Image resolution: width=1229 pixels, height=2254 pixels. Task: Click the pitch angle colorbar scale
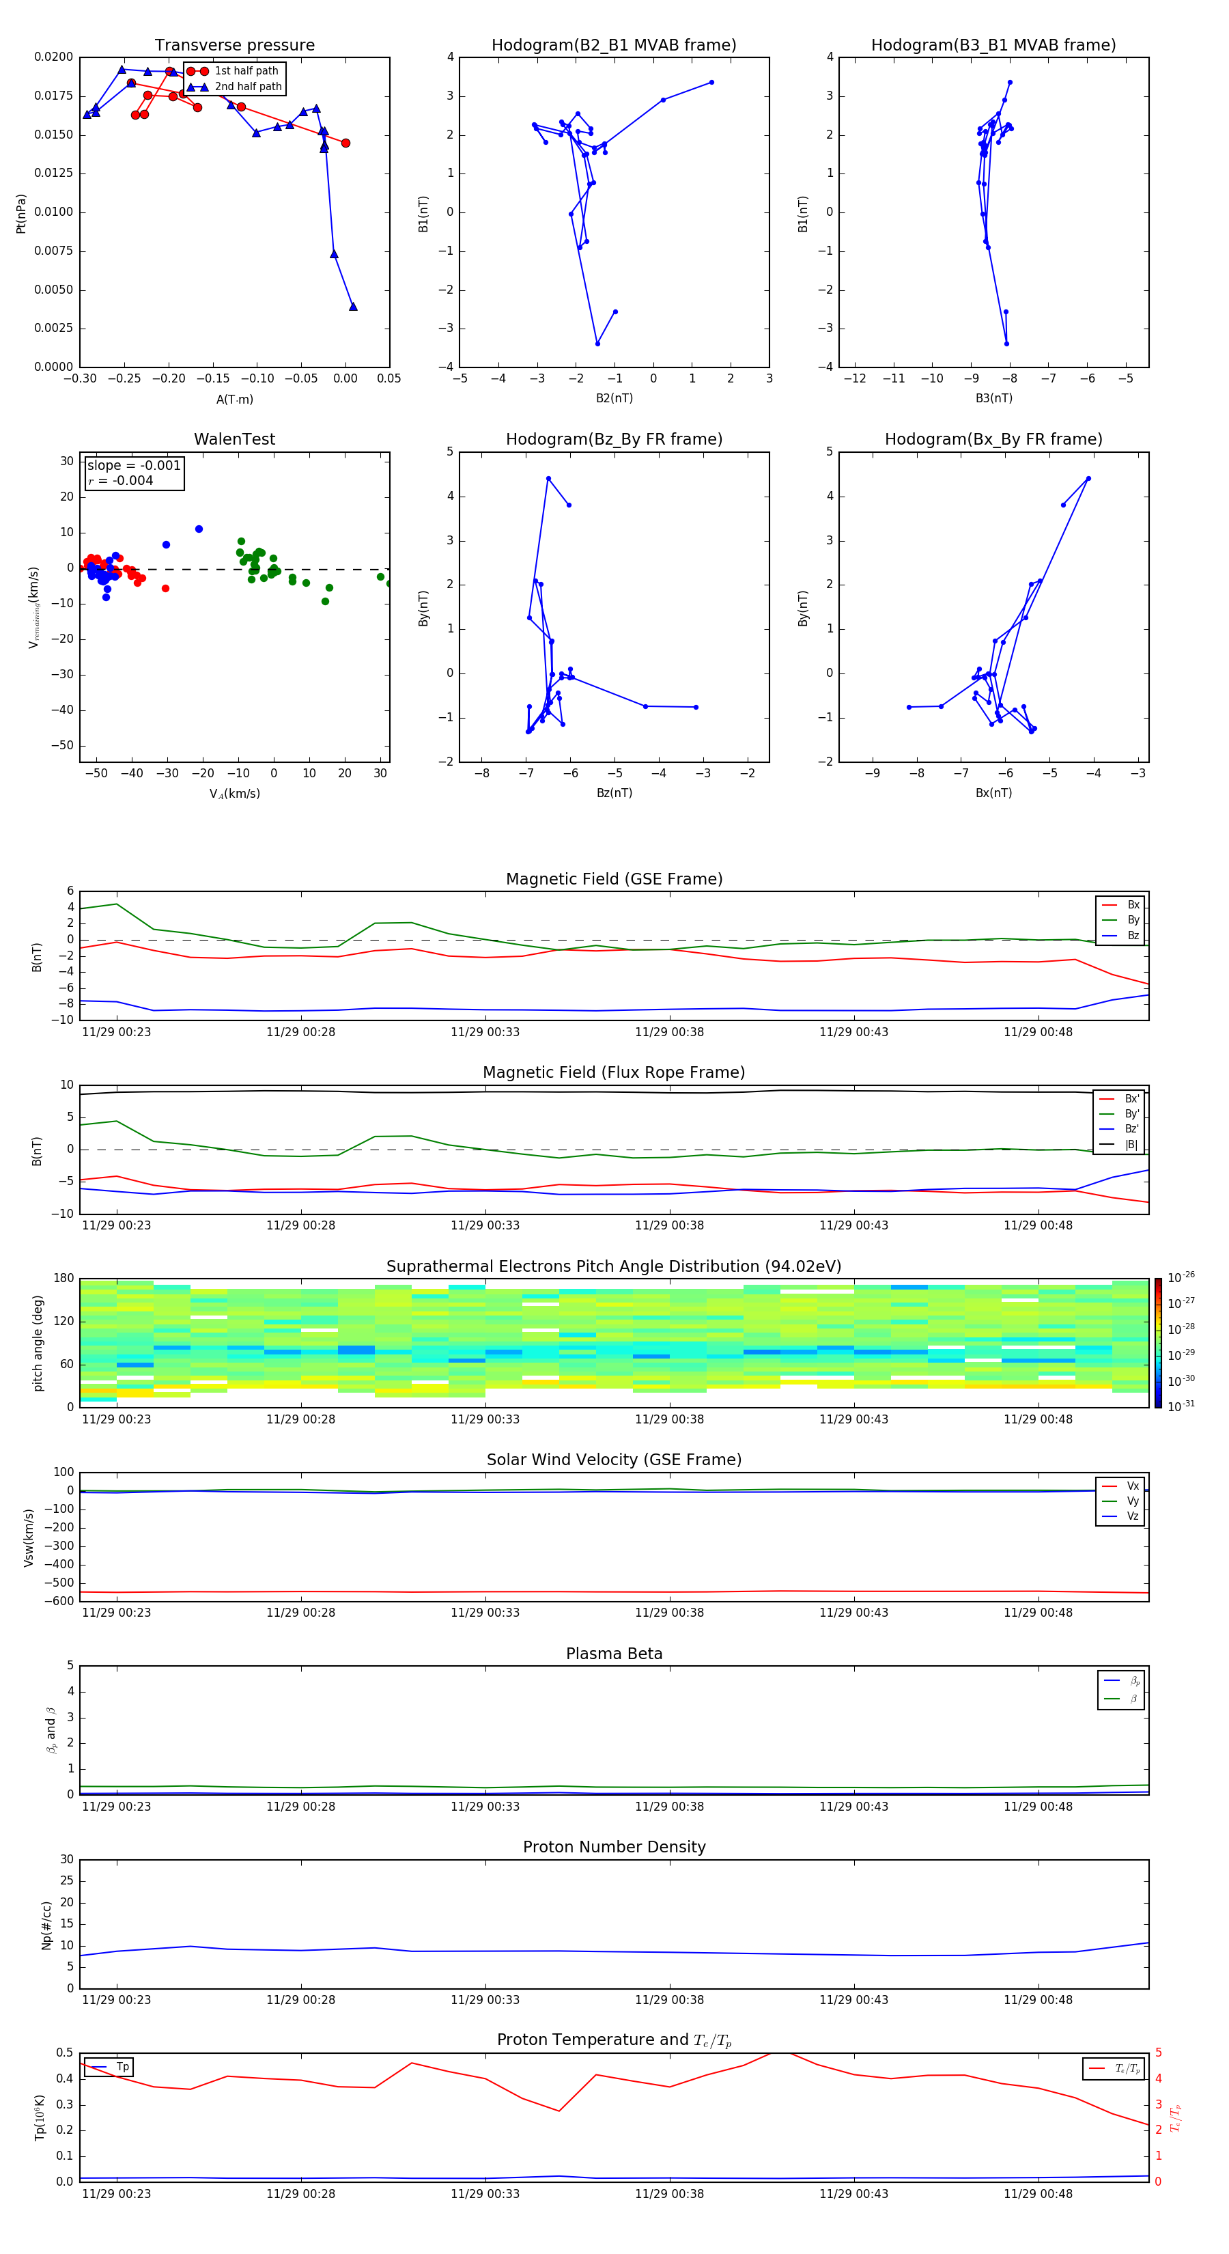coord(1158,1343)
